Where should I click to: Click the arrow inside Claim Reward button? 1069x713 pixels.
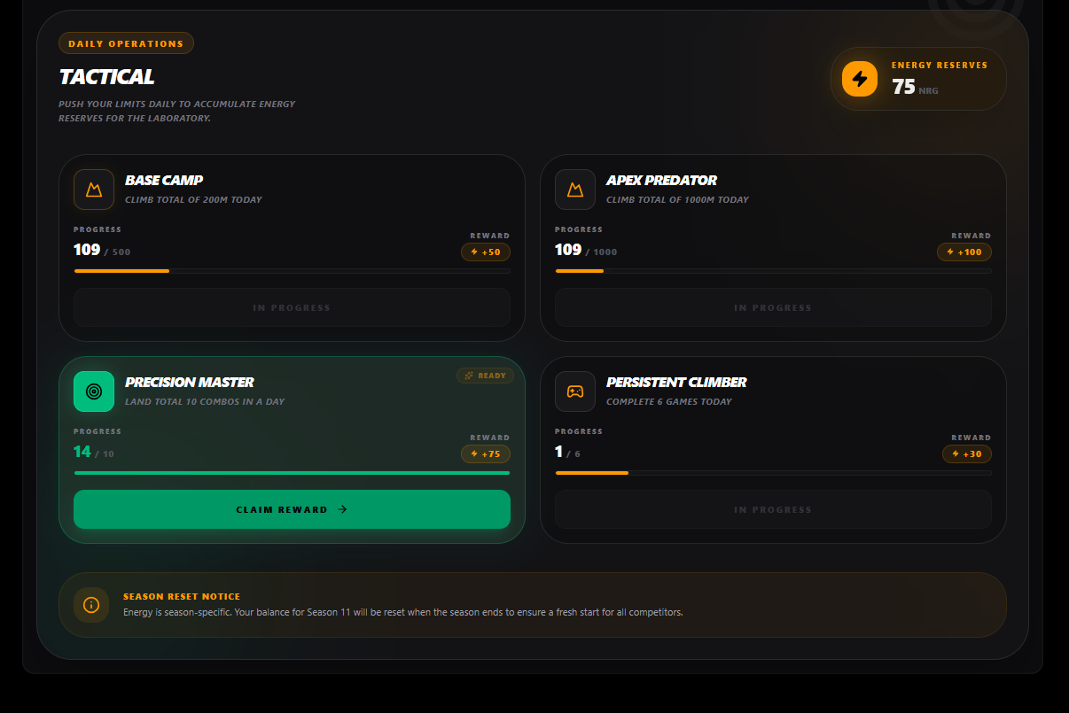pyautogui.click(x=343, y=509)
